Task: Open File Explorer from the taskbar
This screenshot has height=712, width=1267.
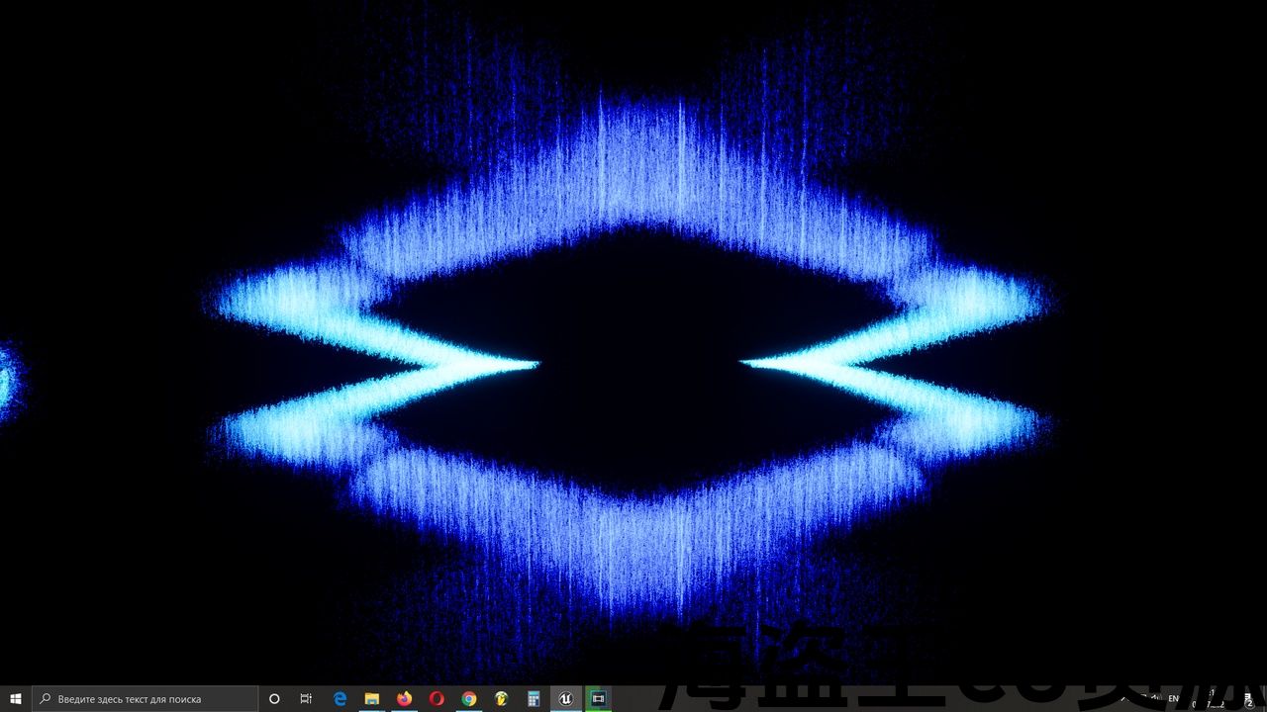Action: tap(372, 698)
